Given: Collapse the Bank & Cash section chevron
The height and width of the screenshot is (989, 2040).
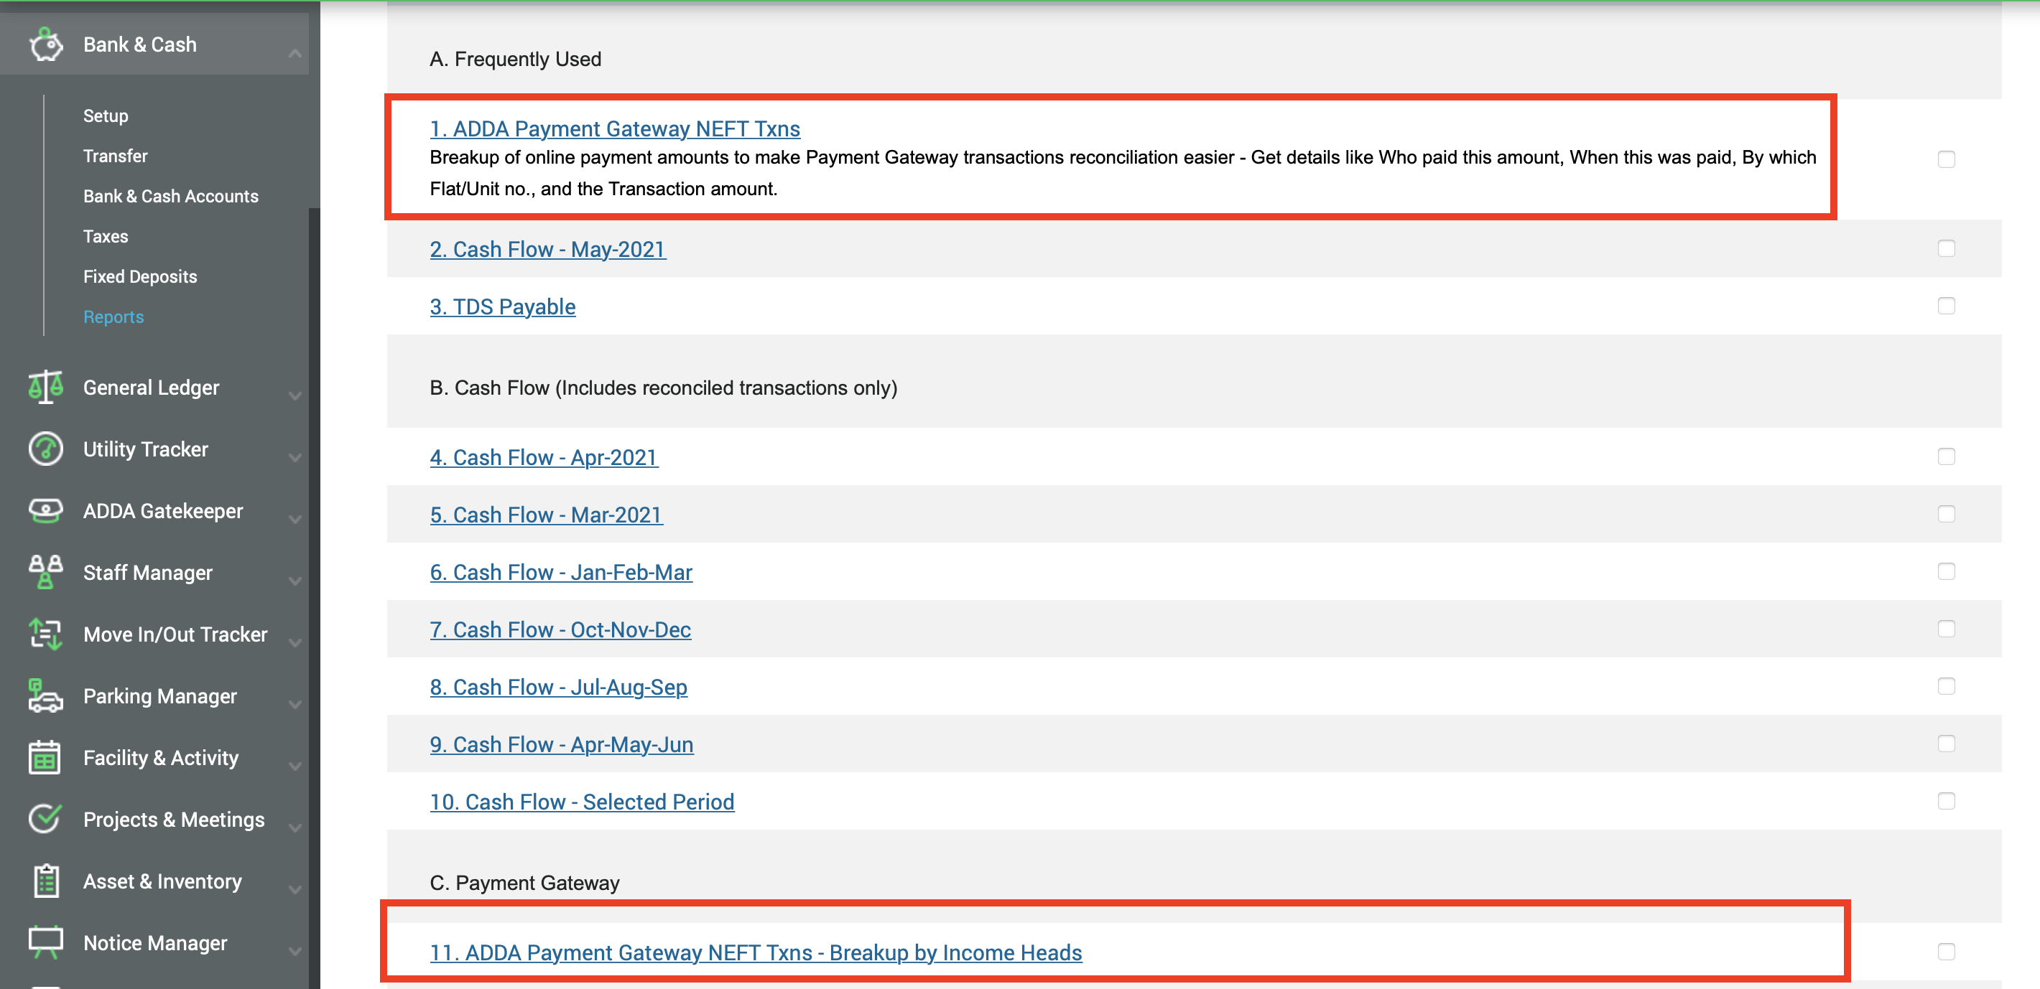Looking at the screenshot, I should [x=295, y=52].
